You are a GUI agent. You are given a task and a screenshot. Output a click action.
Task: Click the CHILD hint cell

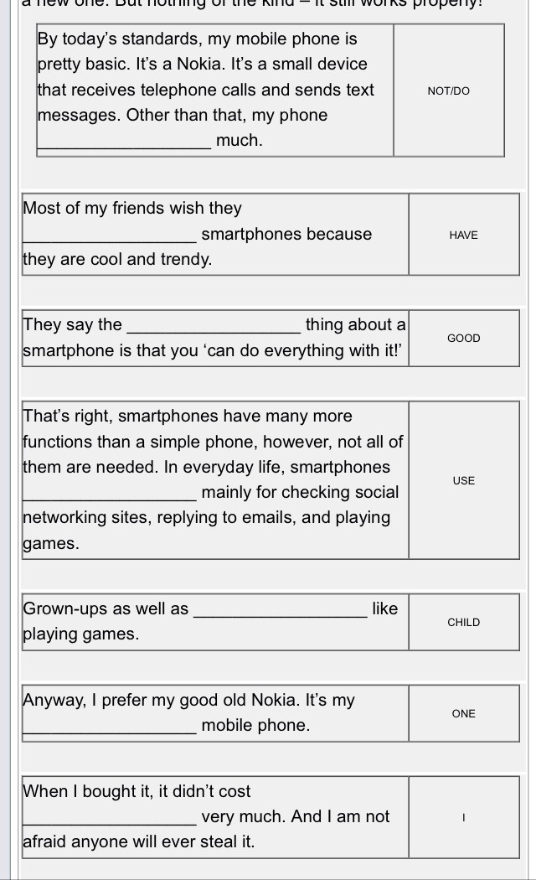tap(464, 622)
